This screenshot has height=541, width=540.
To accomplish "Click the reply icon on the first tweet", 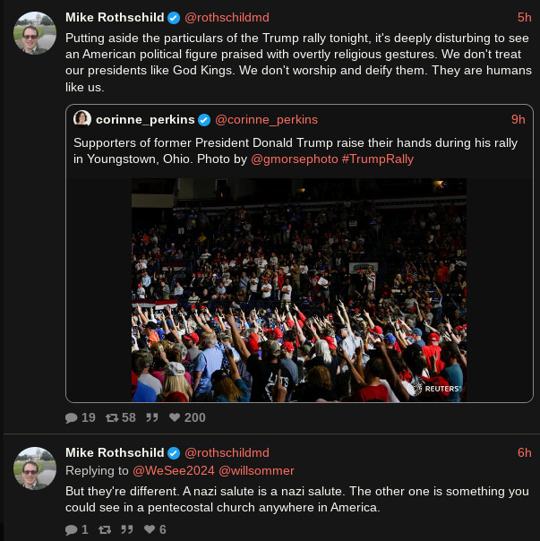I will 72,417.
